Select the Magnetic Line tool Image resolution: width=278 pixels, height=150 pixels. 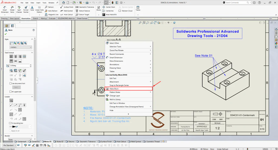click(51, 15)
